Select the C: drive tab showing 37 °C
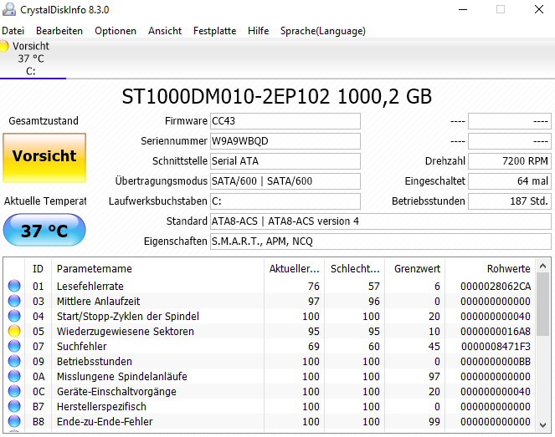 coord(31,58)
